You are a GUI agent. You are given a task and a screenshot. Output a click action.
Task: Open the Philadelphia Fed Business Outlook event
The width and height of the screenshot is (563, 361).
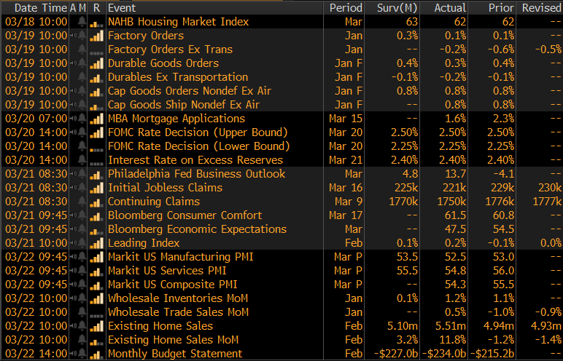tap(196, 174)
